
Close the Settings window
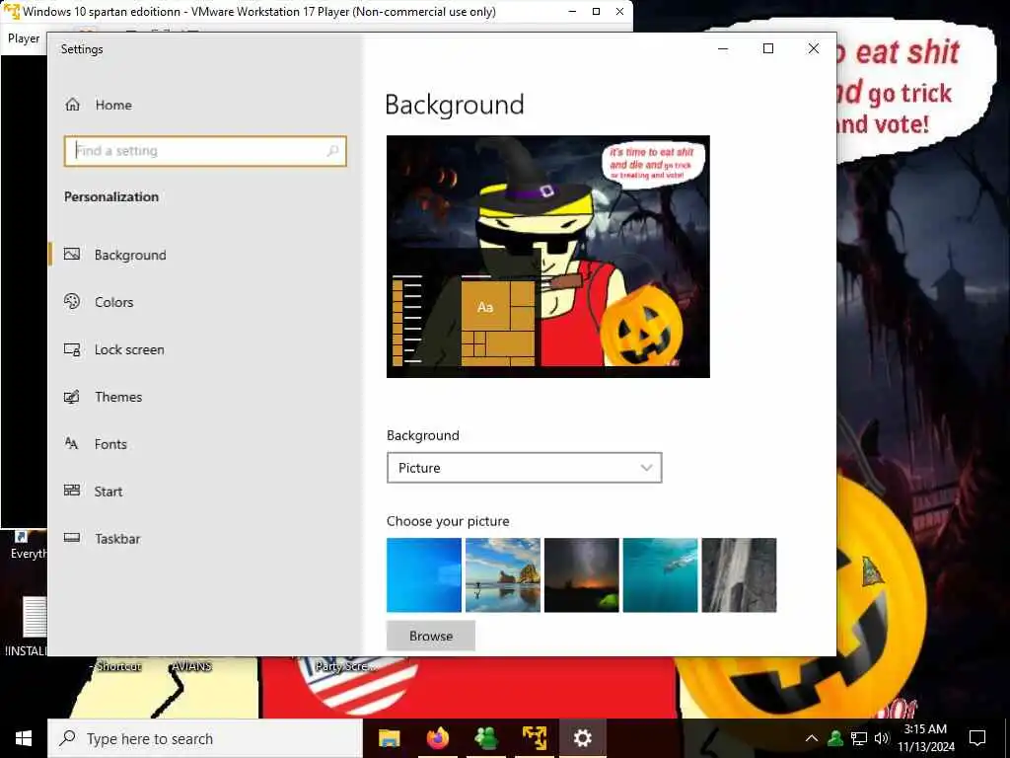pyautogui.click(x=814, y=49)
